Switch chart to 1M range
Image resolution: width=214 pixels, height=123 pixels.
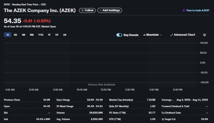tap(23, 35)
